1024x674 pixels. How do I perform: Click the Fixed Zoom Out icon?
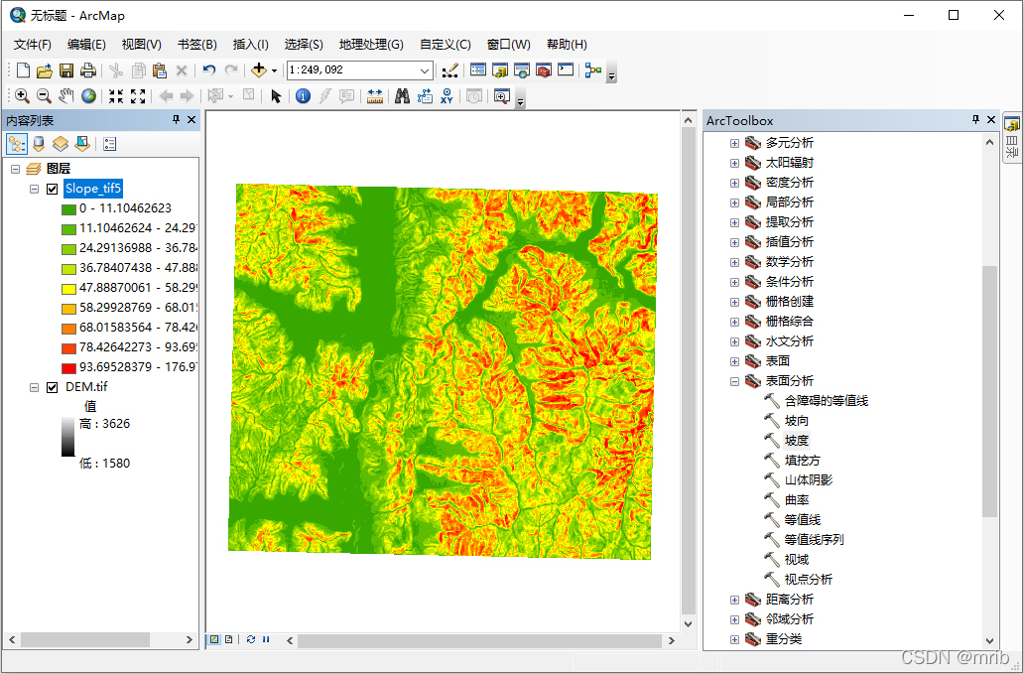(138, 96)
